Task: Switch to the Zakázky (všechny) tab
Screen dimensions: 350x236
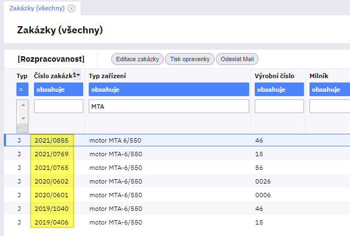Action: point(37,8)
